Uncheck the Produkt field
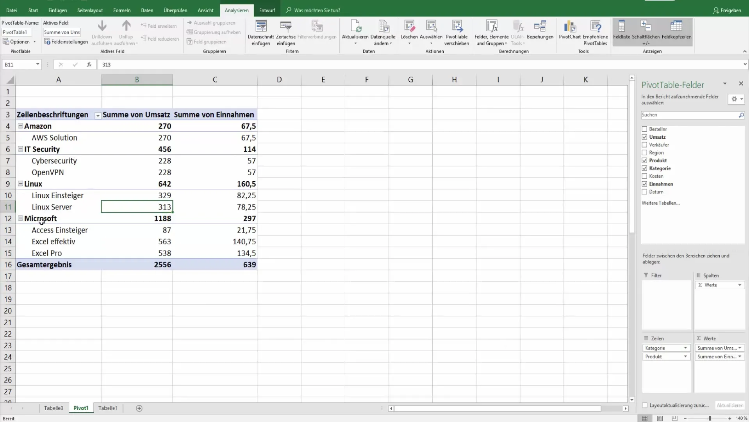Viewport: 749px width, 422px height. 644,160
